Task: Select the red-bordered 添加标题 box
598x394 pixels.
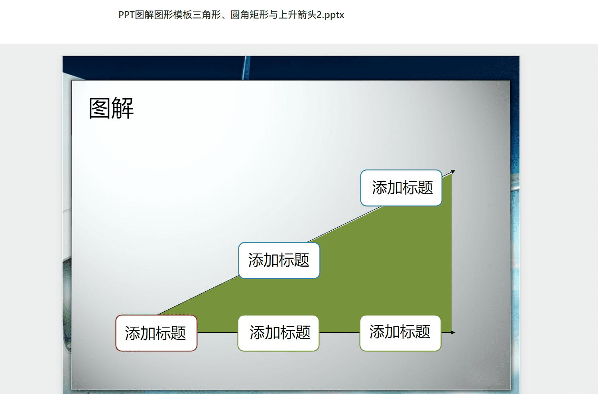Action: [x=156, y=333]
